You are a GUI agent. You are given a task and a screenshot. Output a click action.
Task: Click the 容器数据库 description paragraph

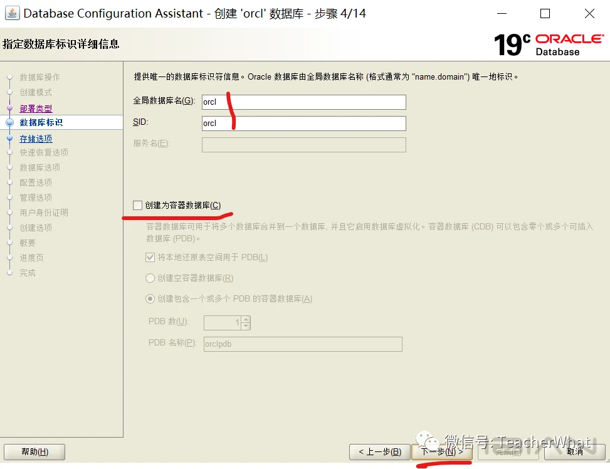pyautogui.click(x=370, y=233)
